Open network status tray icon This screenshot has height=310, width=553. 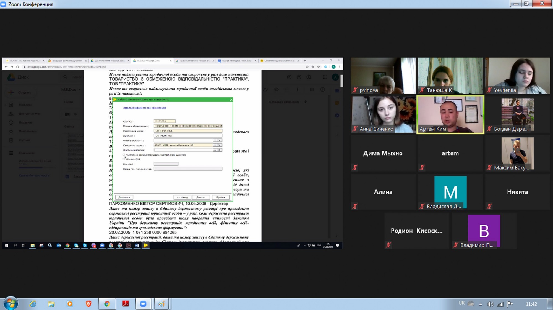[x=500, y=304]
